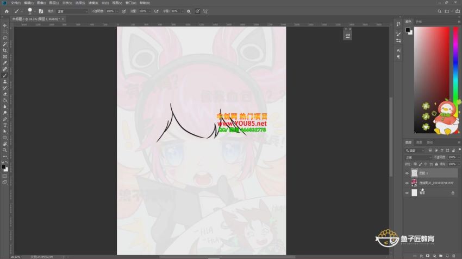Viewport: 462px width, 259px height.
Task: Toggle visibility of the 微信图片 layer
Action: 407,183
